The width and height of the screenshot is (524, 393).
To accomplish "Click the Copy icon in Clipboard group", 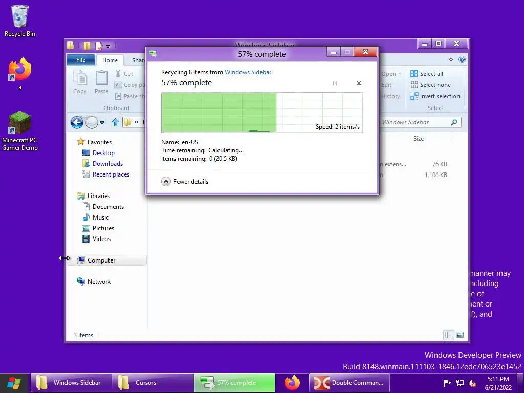I will 80,82.
